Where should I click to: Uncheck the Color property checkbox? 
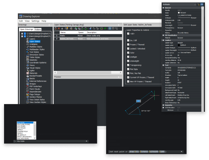[x=128, y=53]
